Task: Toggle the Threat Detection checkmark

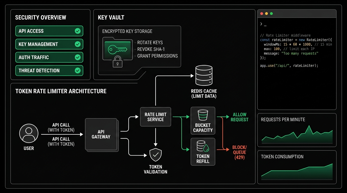Action: coord(78,71)
